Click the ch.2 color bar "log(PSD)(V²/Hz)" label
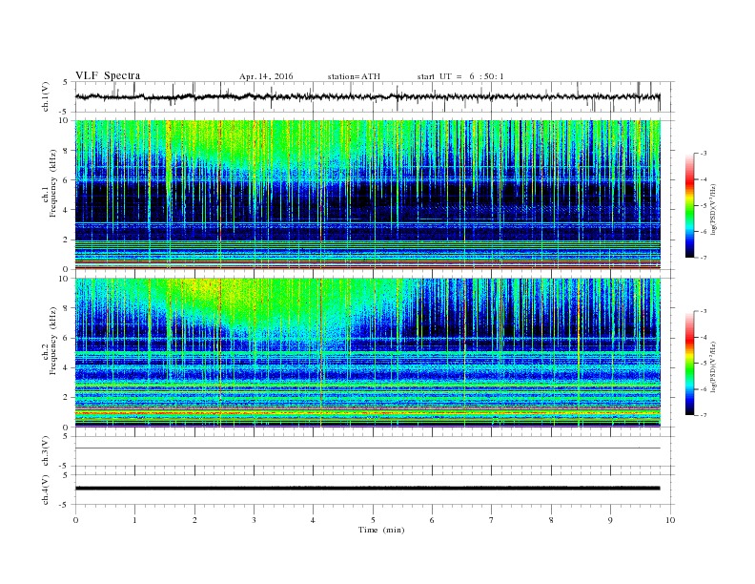Image resolution: width=755 pixels, height=584 pixels. [x=714, y=366]
